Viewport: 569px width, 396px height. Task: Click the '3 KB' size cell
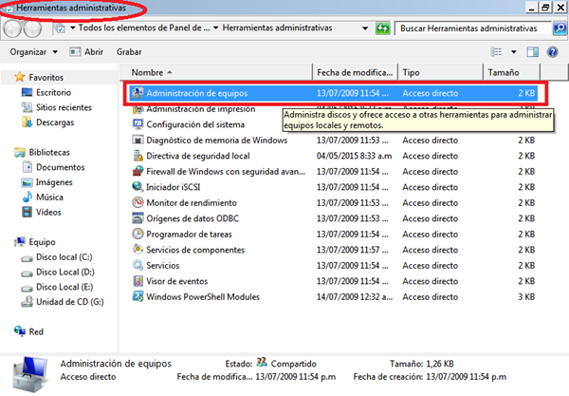point(526,297)
